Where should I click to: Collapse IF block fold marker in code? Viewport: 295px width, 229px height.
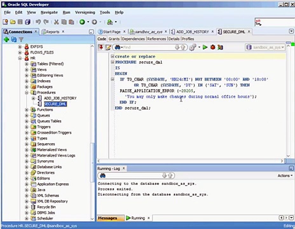112,80
